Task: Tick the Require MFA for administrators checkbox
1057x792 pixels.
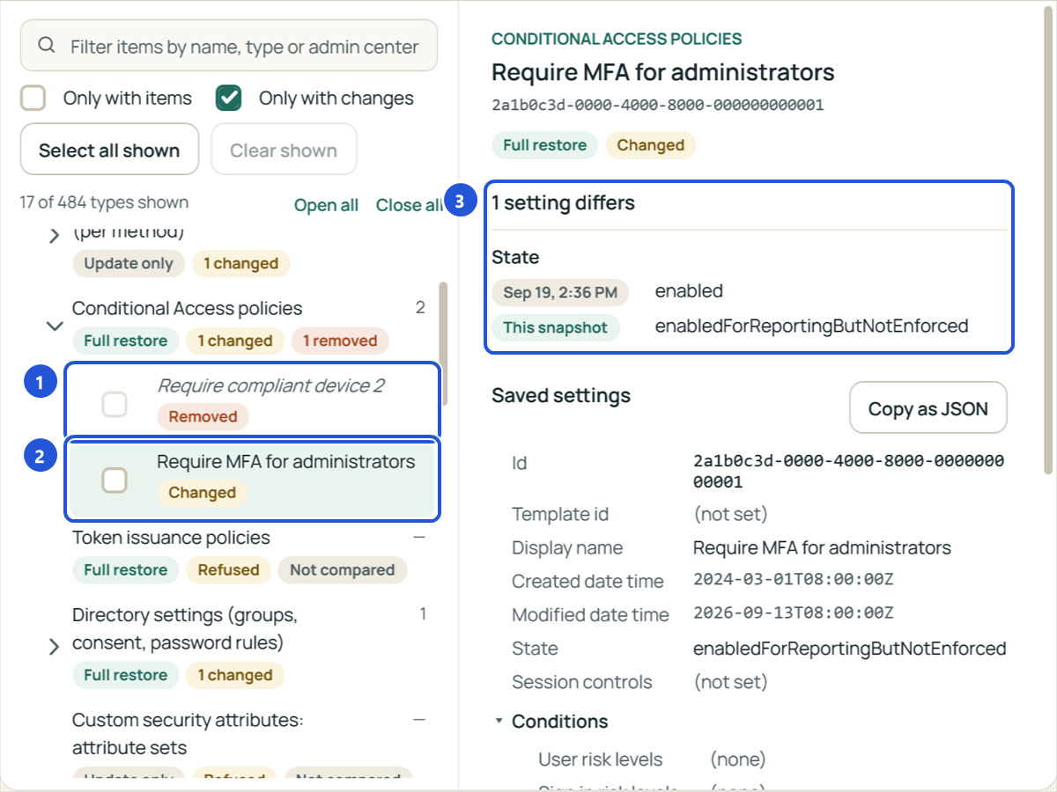Action: (x=115, y=480)
